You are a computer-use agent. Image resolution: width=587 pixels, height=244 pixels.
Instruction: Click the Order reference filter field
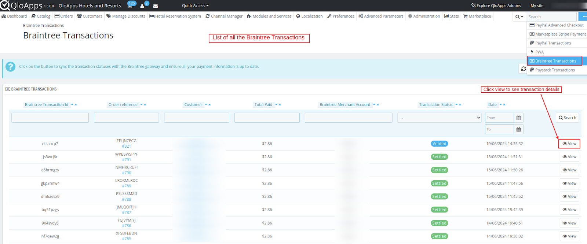coord(127,118)
